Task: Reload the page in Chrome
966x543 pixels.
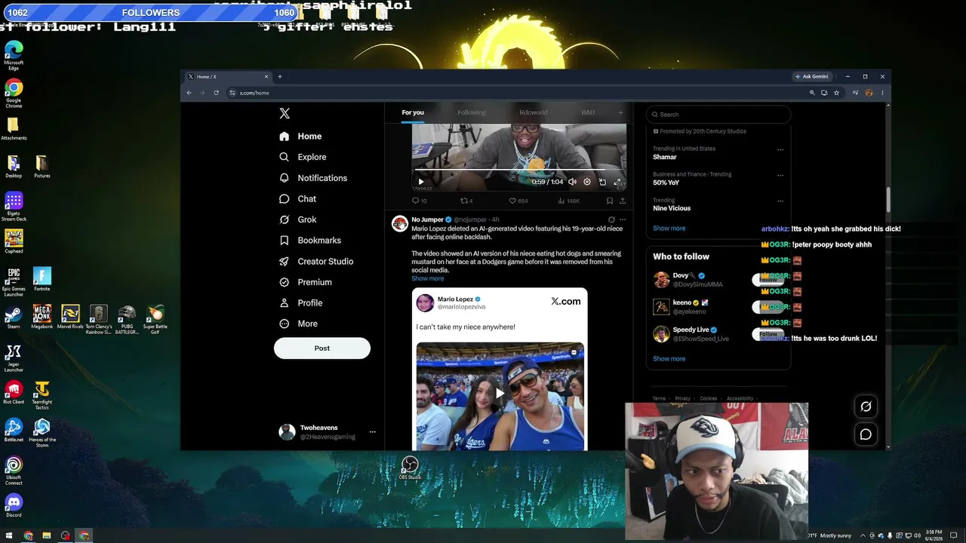Action: point(216,93)
